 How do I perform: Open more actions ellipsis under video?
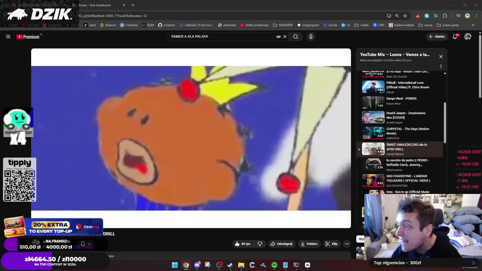pos(347,244)
